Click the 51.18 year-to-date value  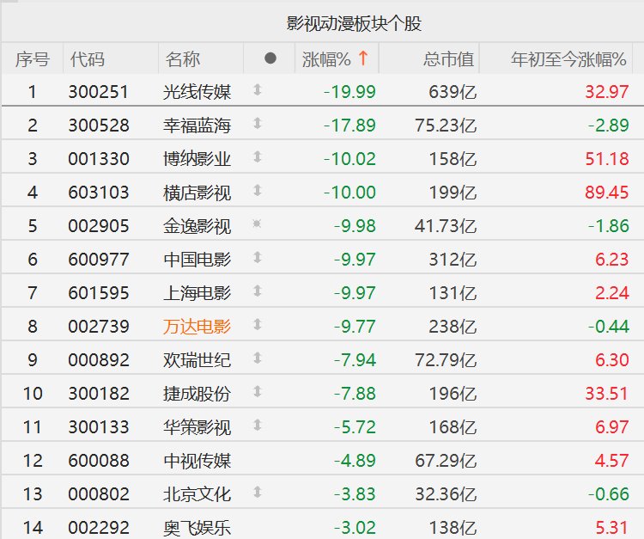[x=606, y=159]
